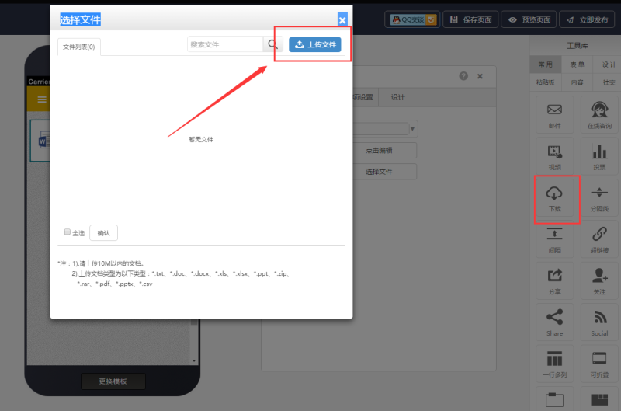Image resolution: width=621 pixels, height=411 pixels.
Task: Click phone preview scrollbar down arrow
Action: pos(193,360)
